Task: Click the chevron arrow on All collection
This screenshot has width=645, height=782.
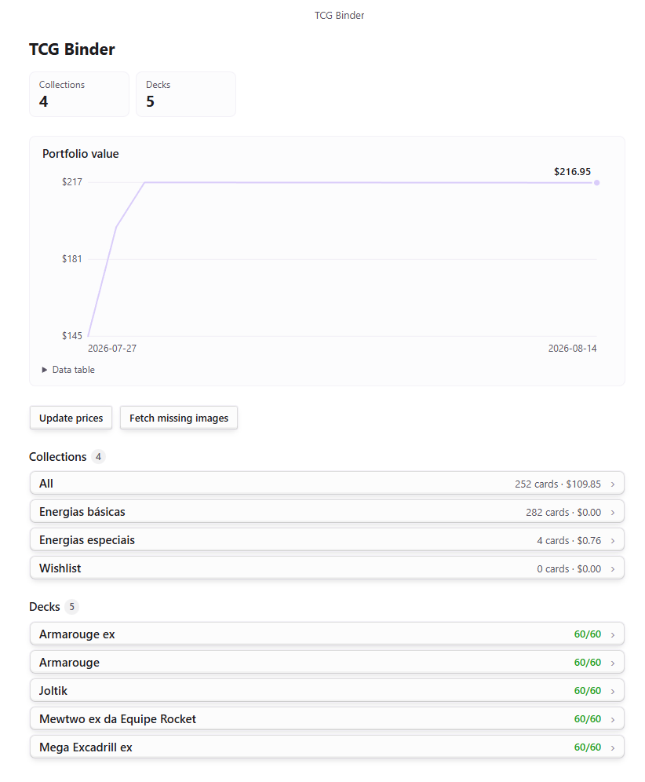Action: tap(613, 484)
